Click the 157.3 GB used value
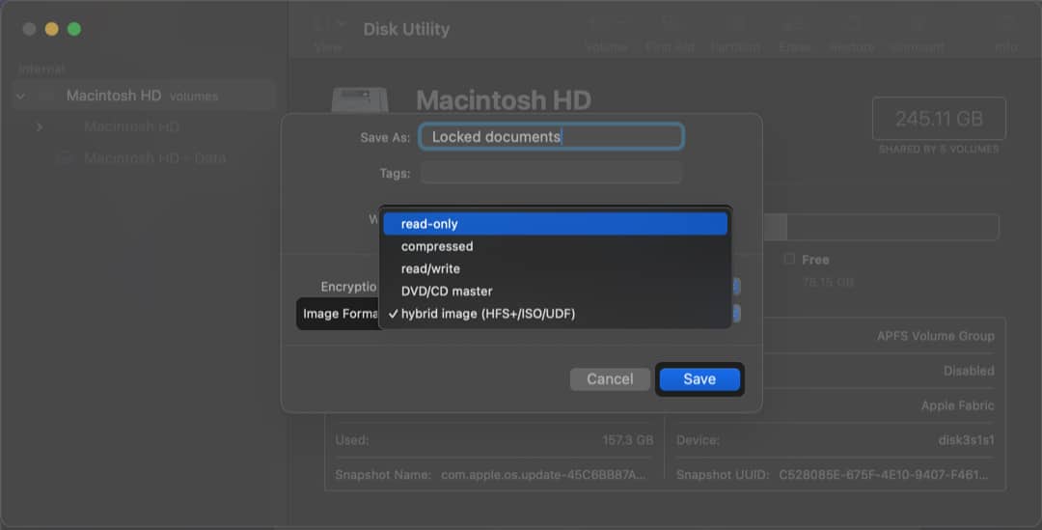The image size is (1042, 530). click(x=627, y=439)
